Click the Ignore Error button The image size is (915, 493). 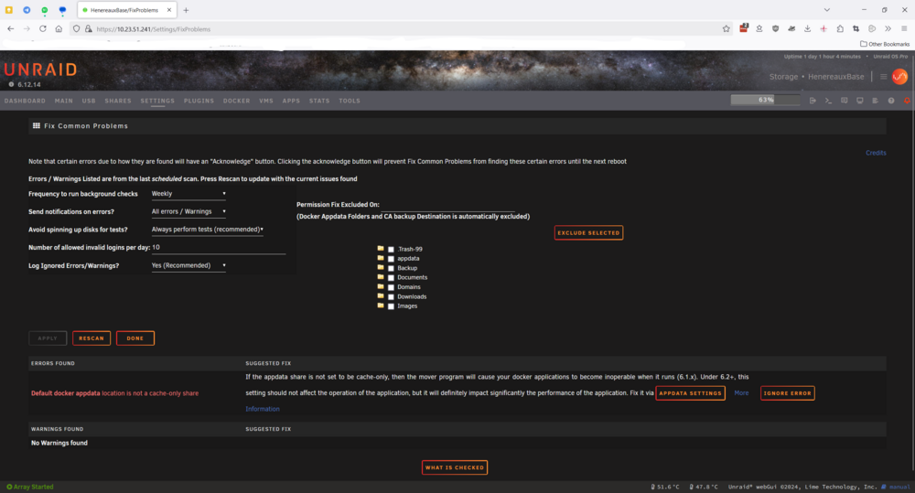click(x=787, y=393)
